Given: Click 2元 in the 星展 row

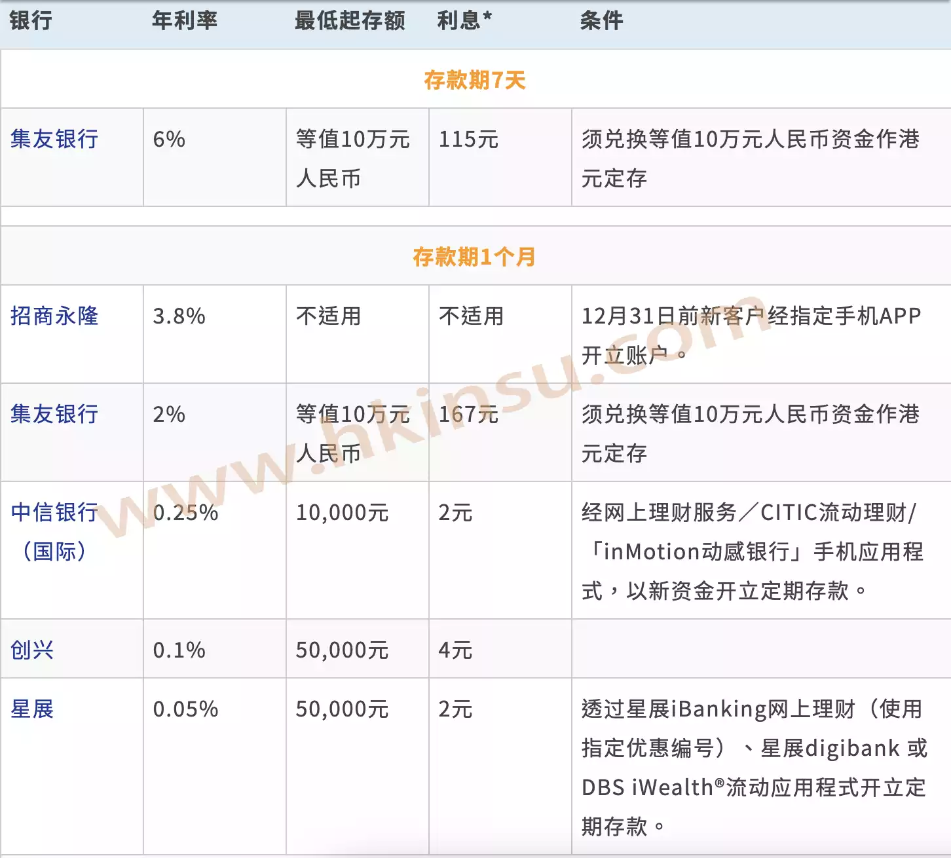Looking at the screenshot, I should [455, 709].
